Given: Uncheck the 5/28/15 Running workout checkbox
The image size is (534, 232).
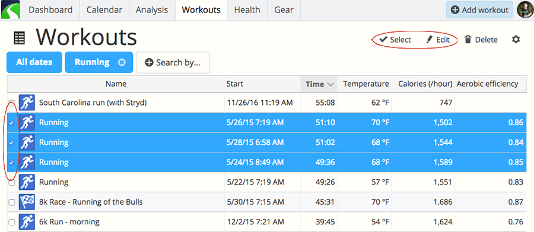Looking at the screenshot, I should [x=12, y=143].
